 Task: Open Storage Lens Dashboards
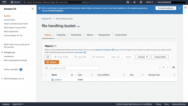coord(9,56)
